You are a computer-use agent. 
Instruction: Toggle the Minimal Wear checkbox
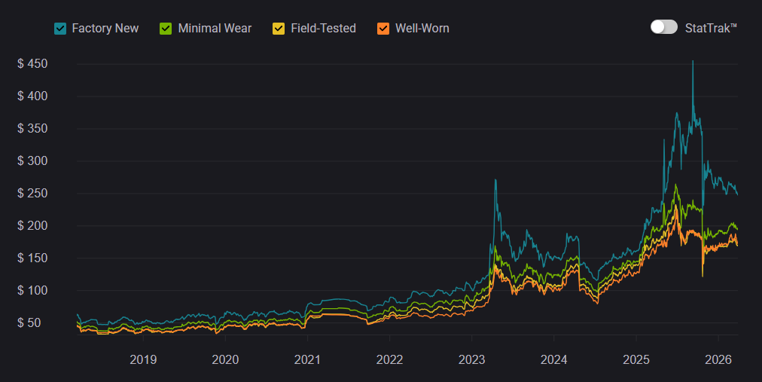click(166, 29)
